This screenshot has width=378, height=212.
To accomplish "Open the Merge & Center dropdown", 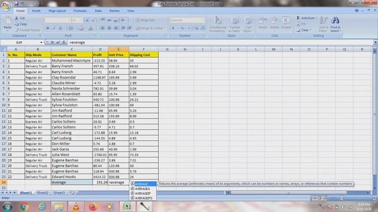I will 165,28.
